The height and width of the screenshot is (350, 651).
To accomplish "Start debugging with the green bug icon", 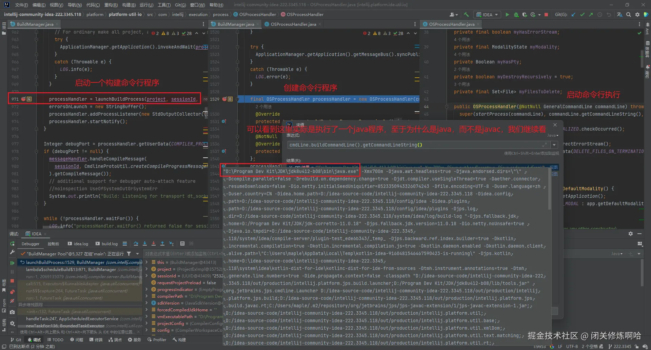I will 516,15.
